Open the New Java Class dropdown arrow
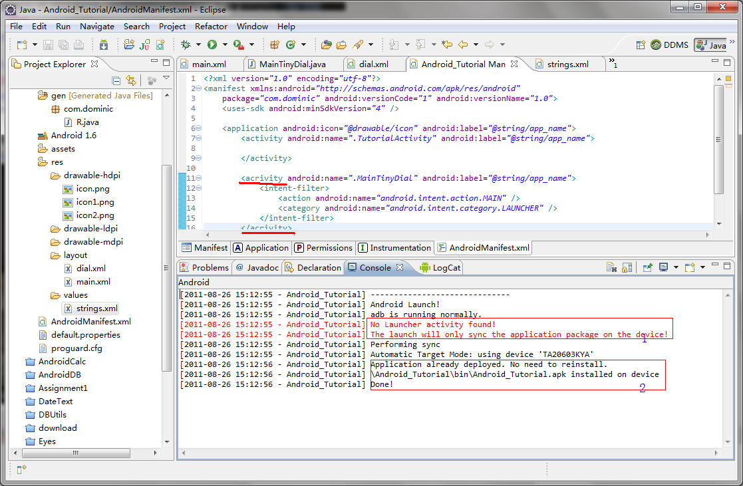The width and height of the screenshot is (743, 486). tap(303, 45)
